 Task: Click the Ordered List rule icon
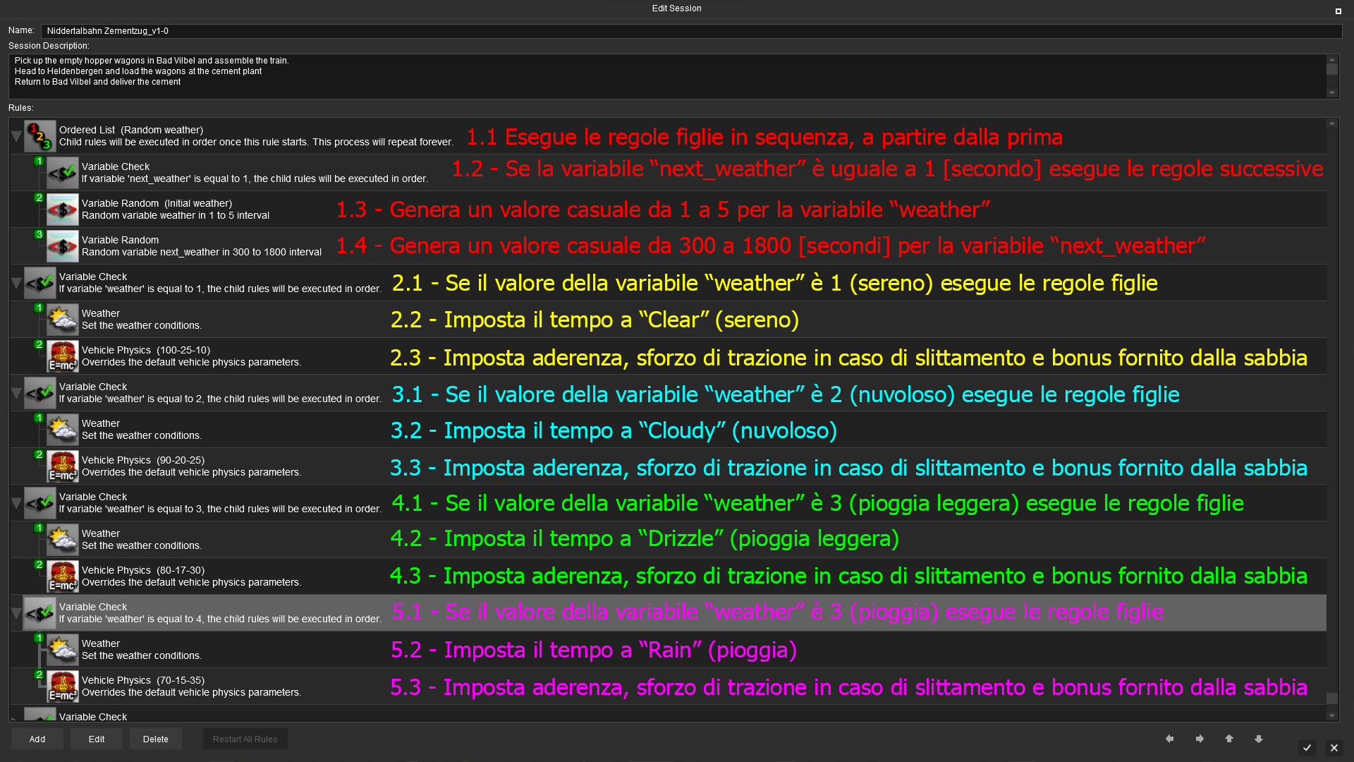(x=39, y=136)
